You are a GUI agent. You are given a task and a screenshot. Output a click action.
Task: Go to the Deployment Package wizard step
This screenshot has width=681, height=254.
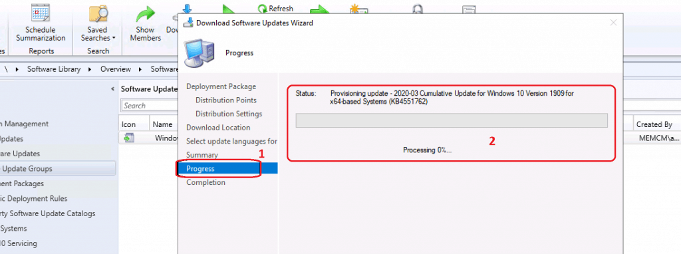(221, 86)
